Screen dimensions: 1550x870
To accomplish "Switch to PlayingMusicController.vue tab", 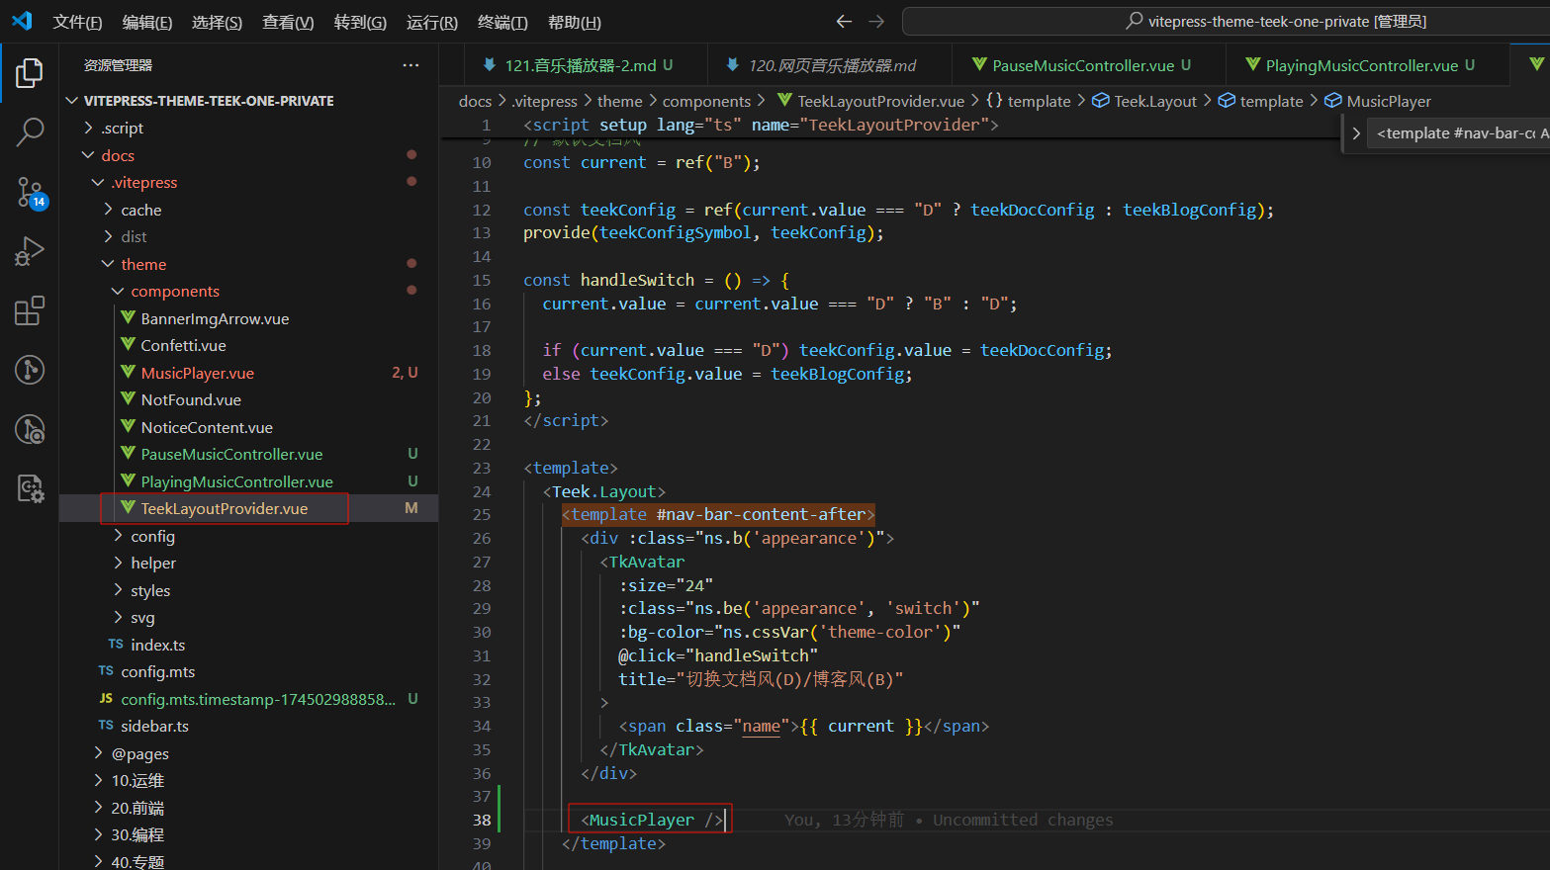I will click(x=1370, y=65).
